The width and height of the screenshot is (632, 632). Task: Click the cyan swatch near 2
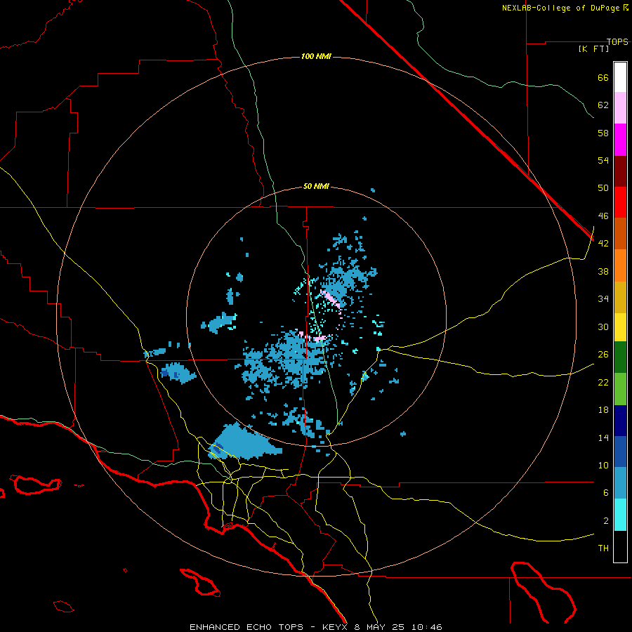click(620, 515)
